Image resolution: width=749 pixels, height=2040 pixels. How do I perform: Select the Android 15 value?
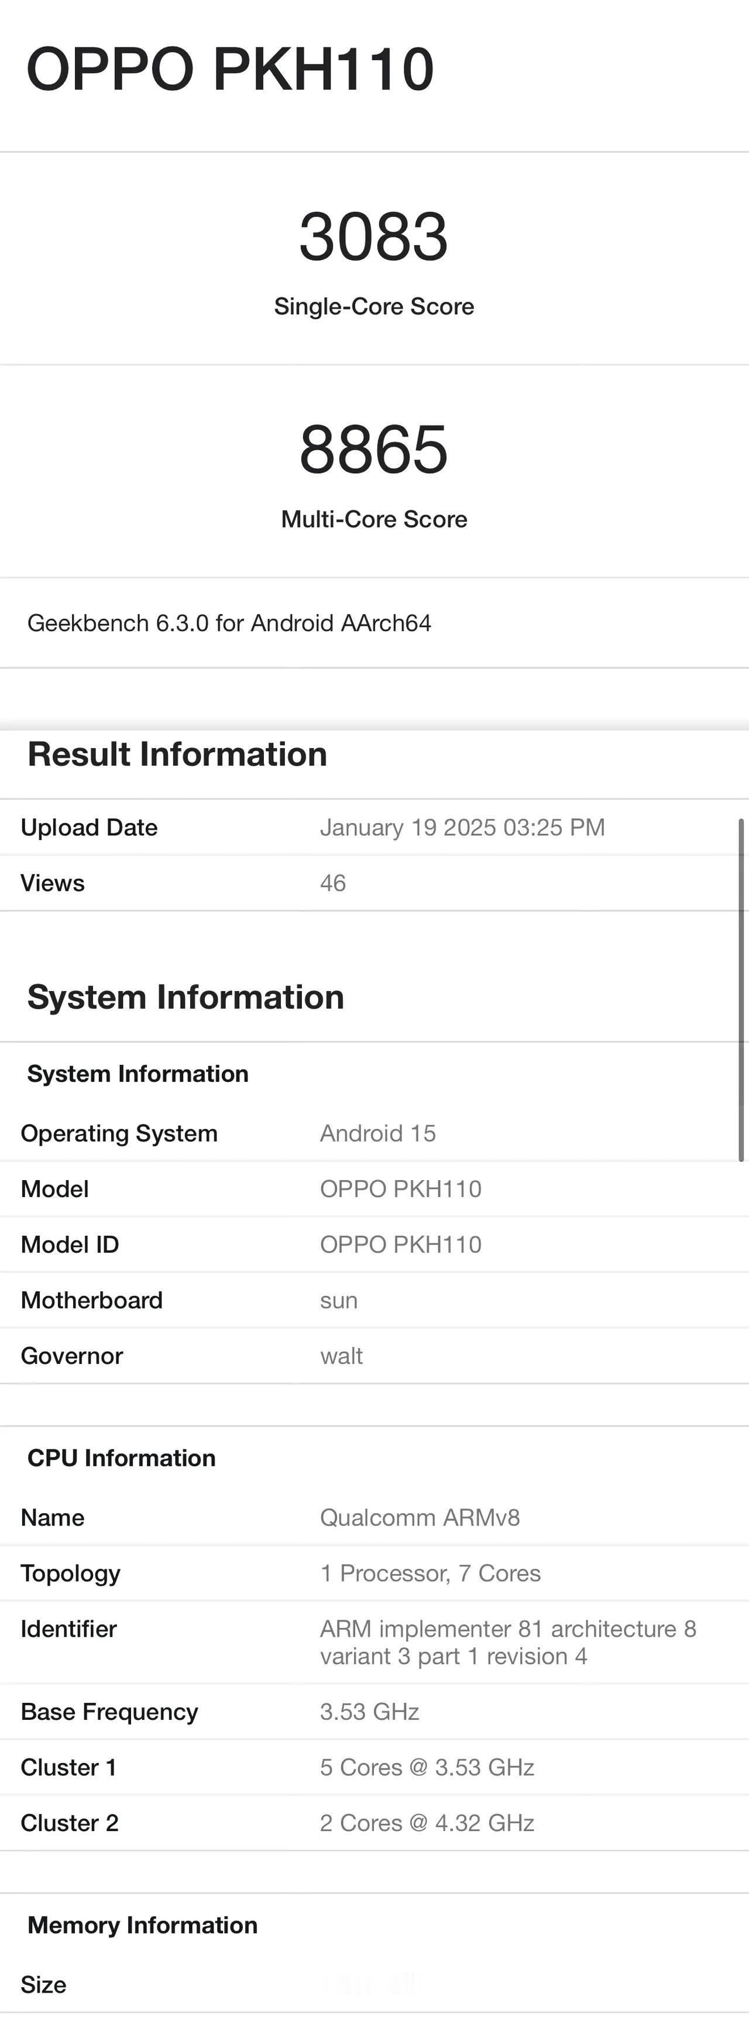[x=377, y=1133]
